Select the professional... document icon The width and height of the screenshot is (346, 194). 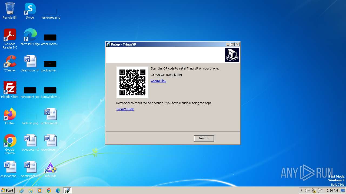50,116
